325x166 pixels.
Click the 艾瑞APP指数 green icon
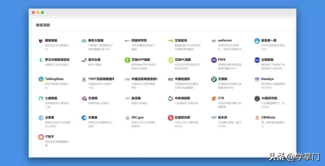click(127, 60)
